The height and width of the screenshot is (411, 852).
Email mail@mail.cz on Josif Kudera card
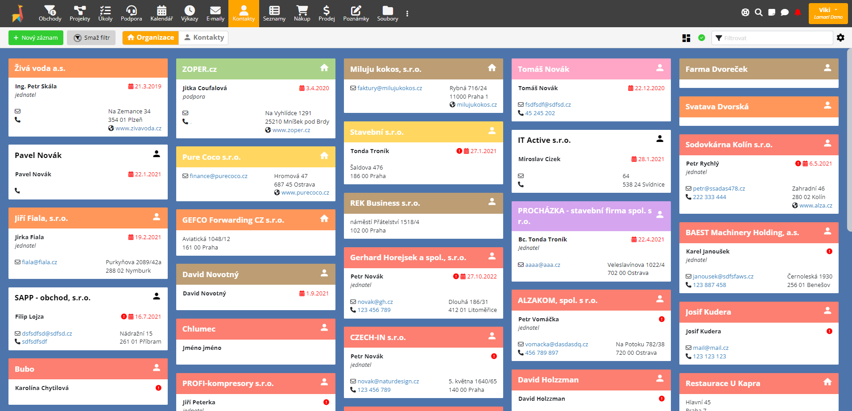(x=711, y=348)
